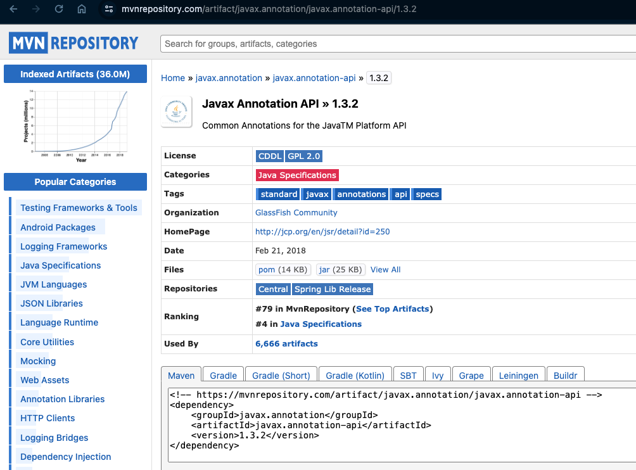
Task: Open JSON Libraries category
Action: 51,303
